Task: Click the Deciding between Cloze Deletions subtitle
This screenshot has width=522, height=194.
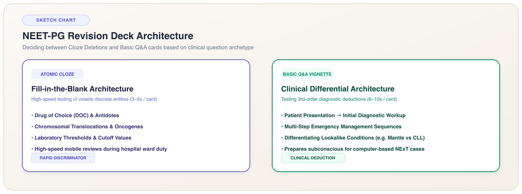Action: click(x=138, y=47)
